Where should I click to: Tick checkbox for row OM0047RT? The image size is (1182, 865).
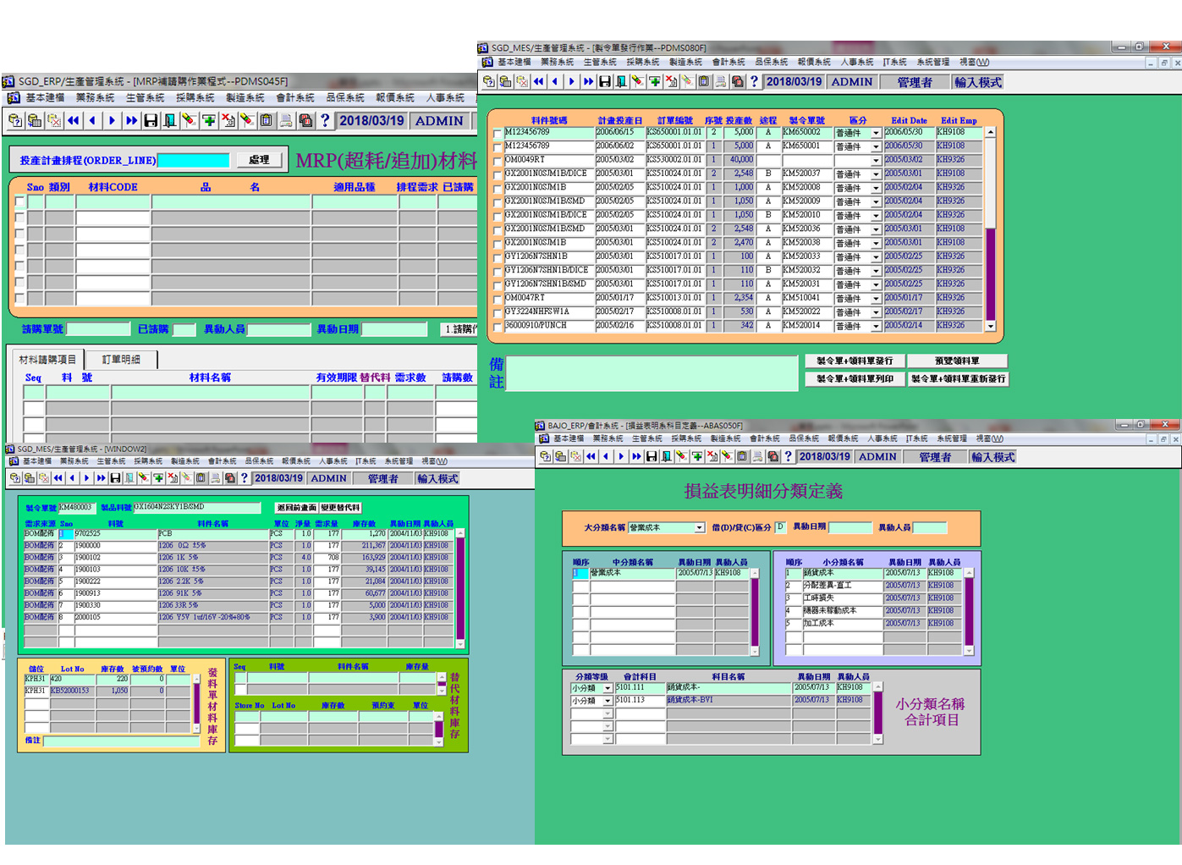498,299
